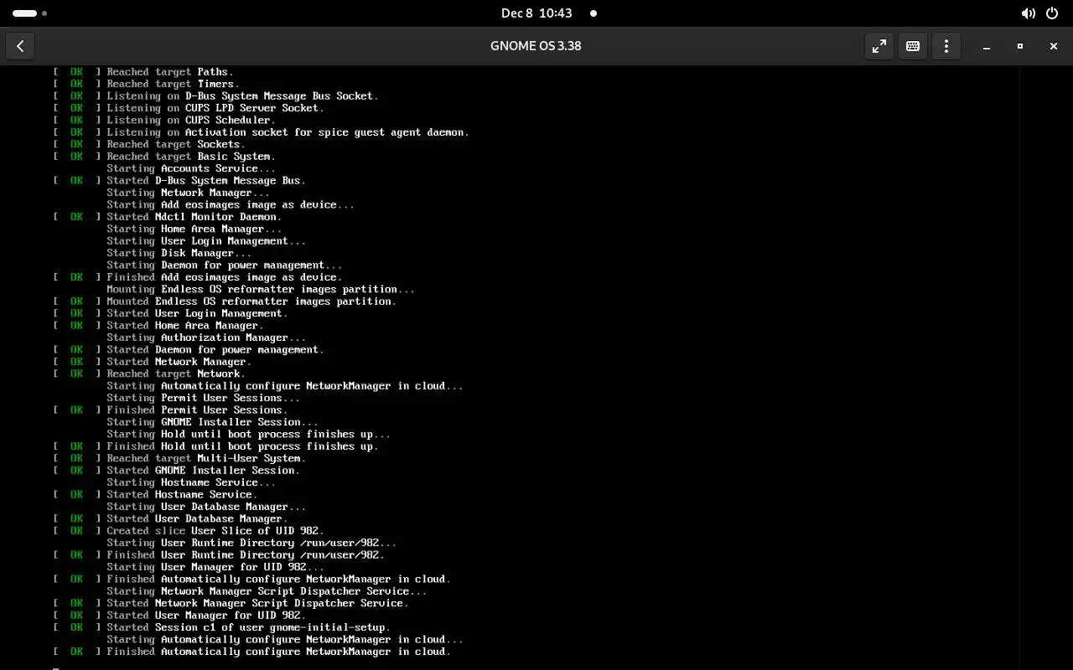Enter fullscreen mode for the VM
This screenshot has height=670, width=1073.
[879, 46]
